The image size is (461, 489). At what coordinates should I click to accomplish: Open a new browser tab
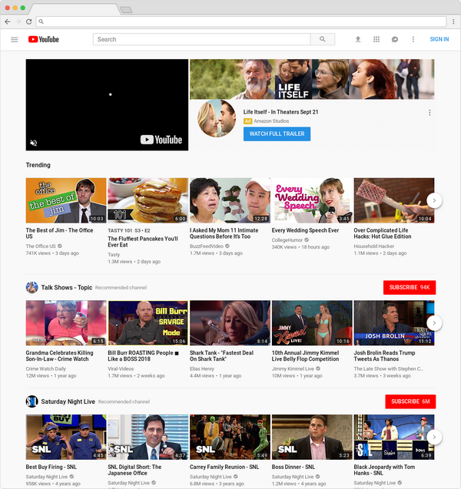(126, 10)
